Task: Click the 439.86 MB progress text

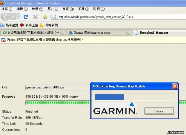Action: 51,96
